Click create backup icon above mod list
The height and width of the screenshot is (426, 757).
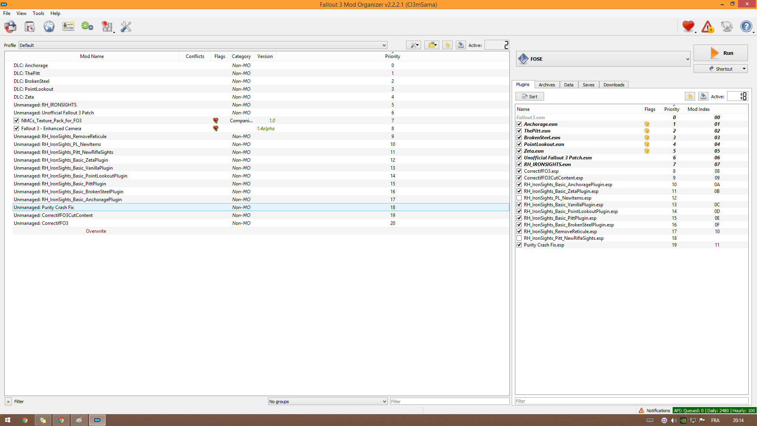click(x=461, y=45)
